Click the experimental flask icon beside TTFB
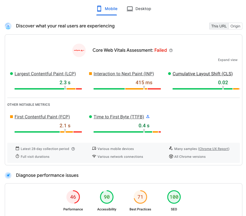 [148, 117]
